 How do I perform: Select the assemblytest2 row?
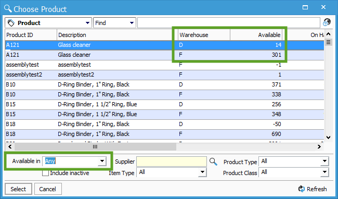pos(164,74)
